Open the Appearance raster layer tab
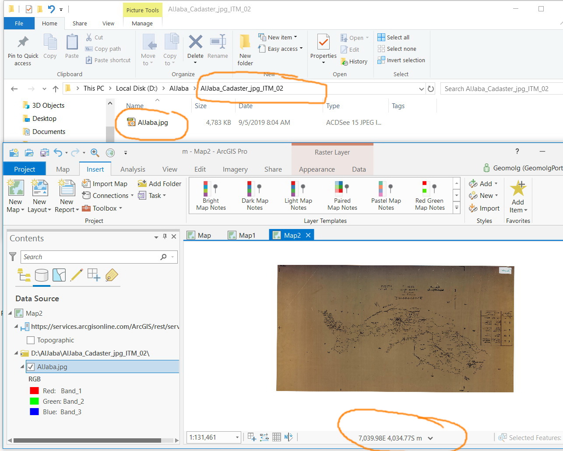The height and width of the screenshot is (451, 563). pyautogui.click(x=317, y=169)
